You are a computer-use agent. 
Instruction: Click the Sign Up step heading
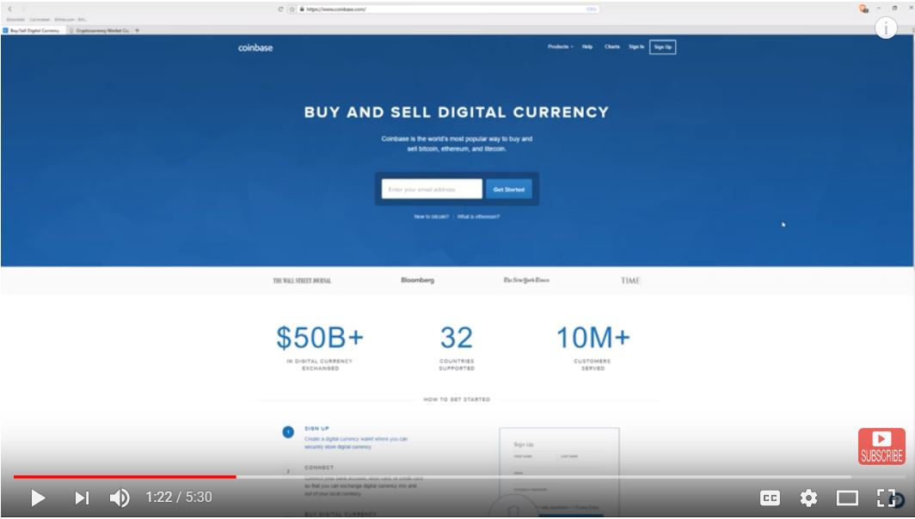[x=316, y=429]
